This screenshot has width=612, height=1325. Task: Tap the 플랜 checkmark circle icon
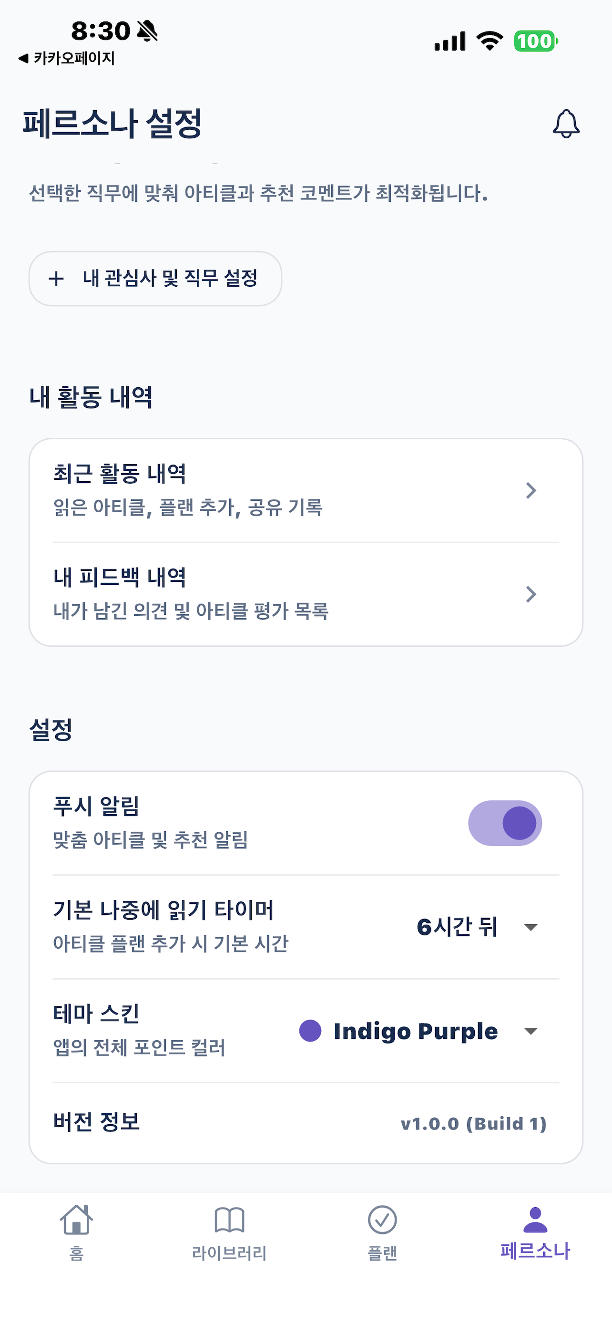point(382,1220)
